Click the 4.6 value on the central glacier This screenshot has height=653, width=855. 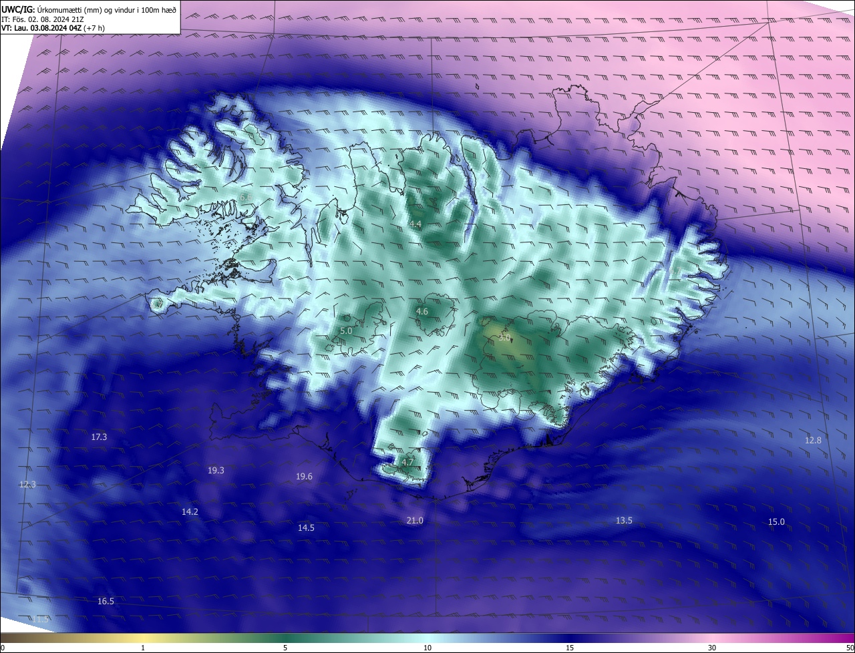tap(422, 312)
